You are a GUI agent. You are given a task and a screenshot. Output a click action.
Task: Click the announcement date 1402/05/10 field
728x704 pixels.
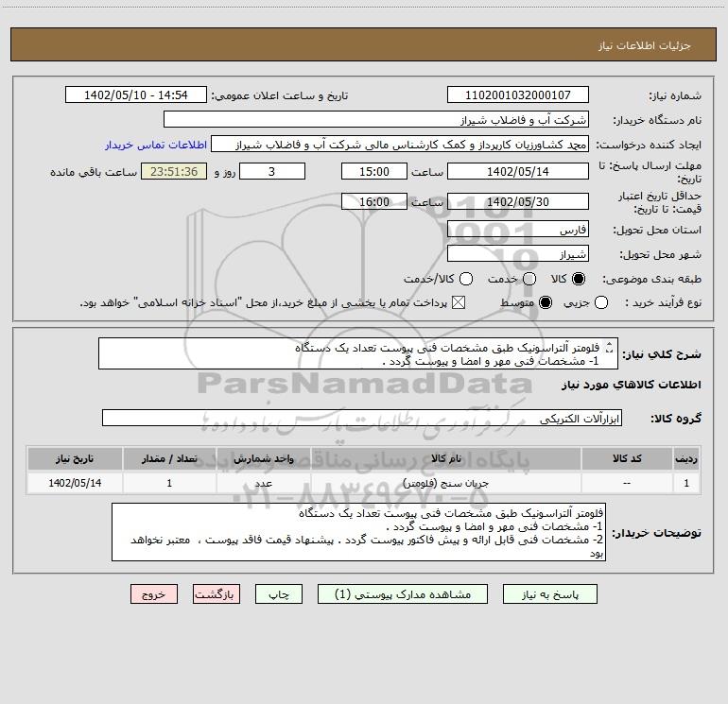[x=135, y=94]
